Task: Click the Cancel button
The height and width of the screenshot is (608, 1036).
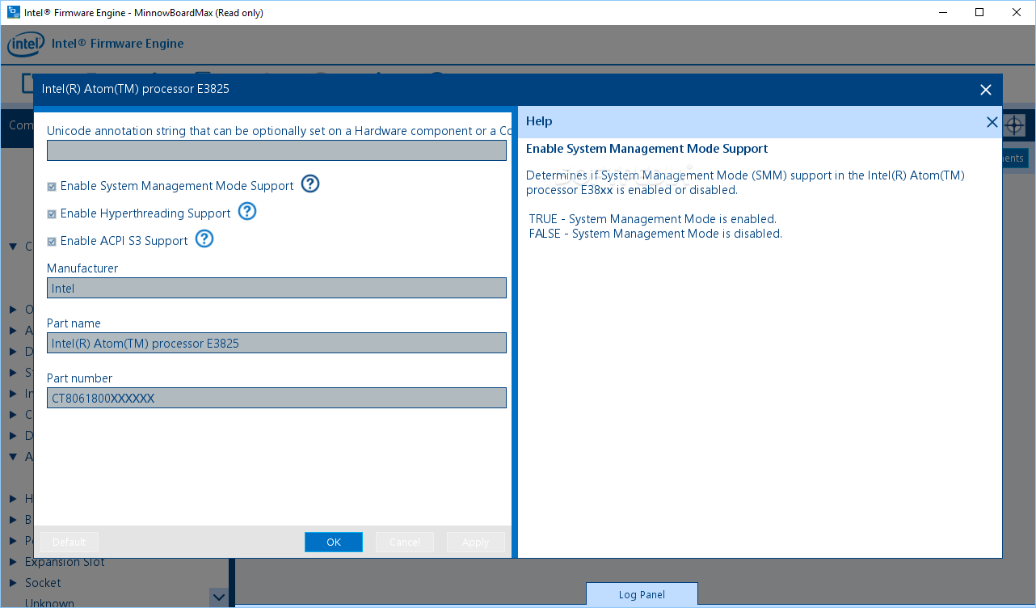Action: click(x=405, y=543)
